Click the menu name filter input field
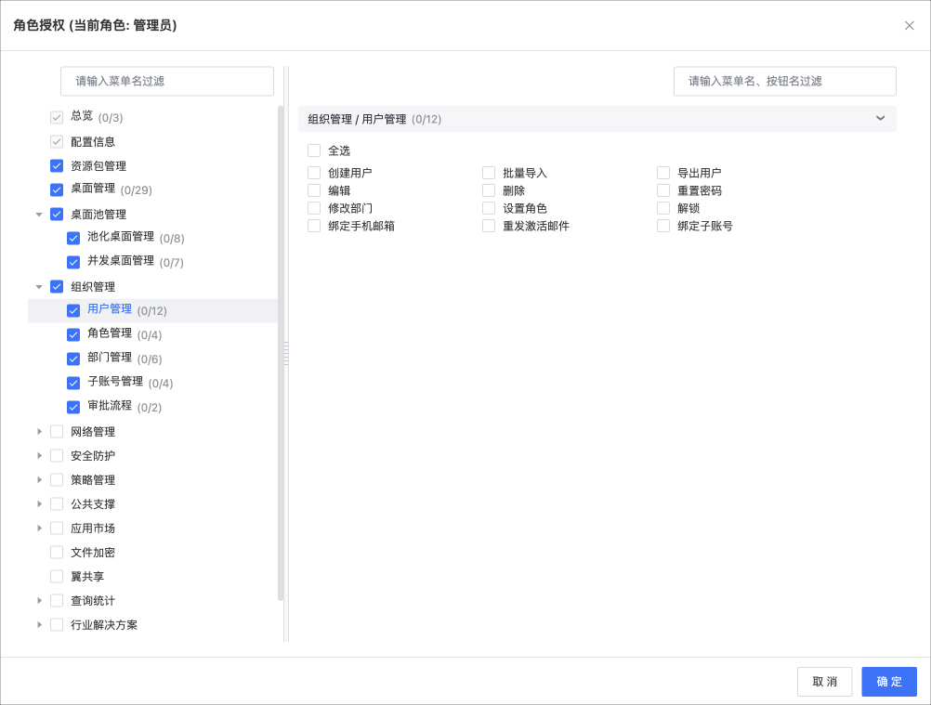931x705 pixels. [166, 81]
